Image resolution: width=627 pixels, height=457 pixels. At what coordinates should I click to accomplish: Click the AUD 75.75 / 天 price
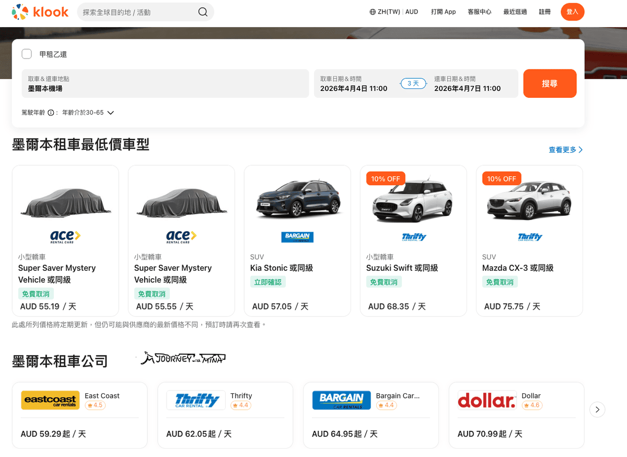pos(513,306)
